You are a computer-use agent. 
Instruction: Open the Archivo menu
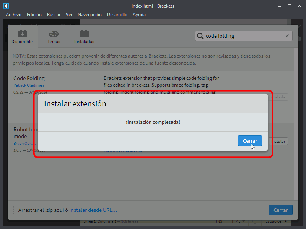13,15
